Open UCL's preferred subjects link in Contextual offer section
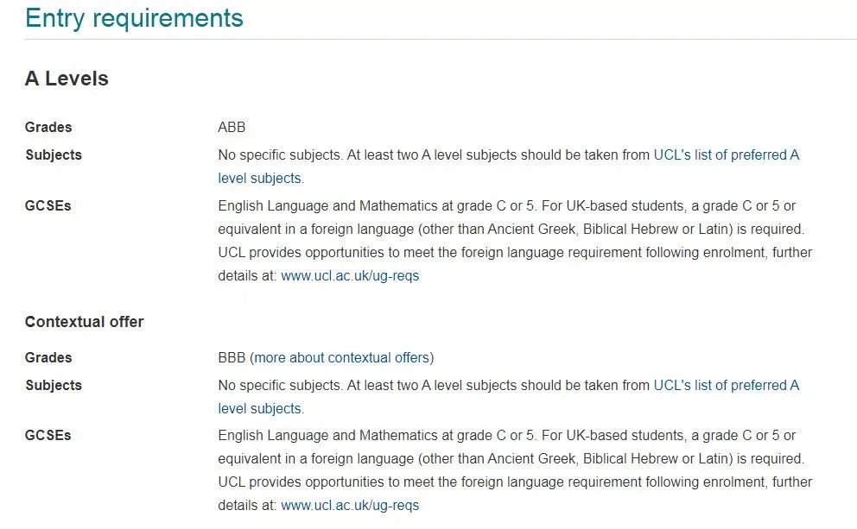The height and width of the screenshot is (529, 857). point(727,386)
